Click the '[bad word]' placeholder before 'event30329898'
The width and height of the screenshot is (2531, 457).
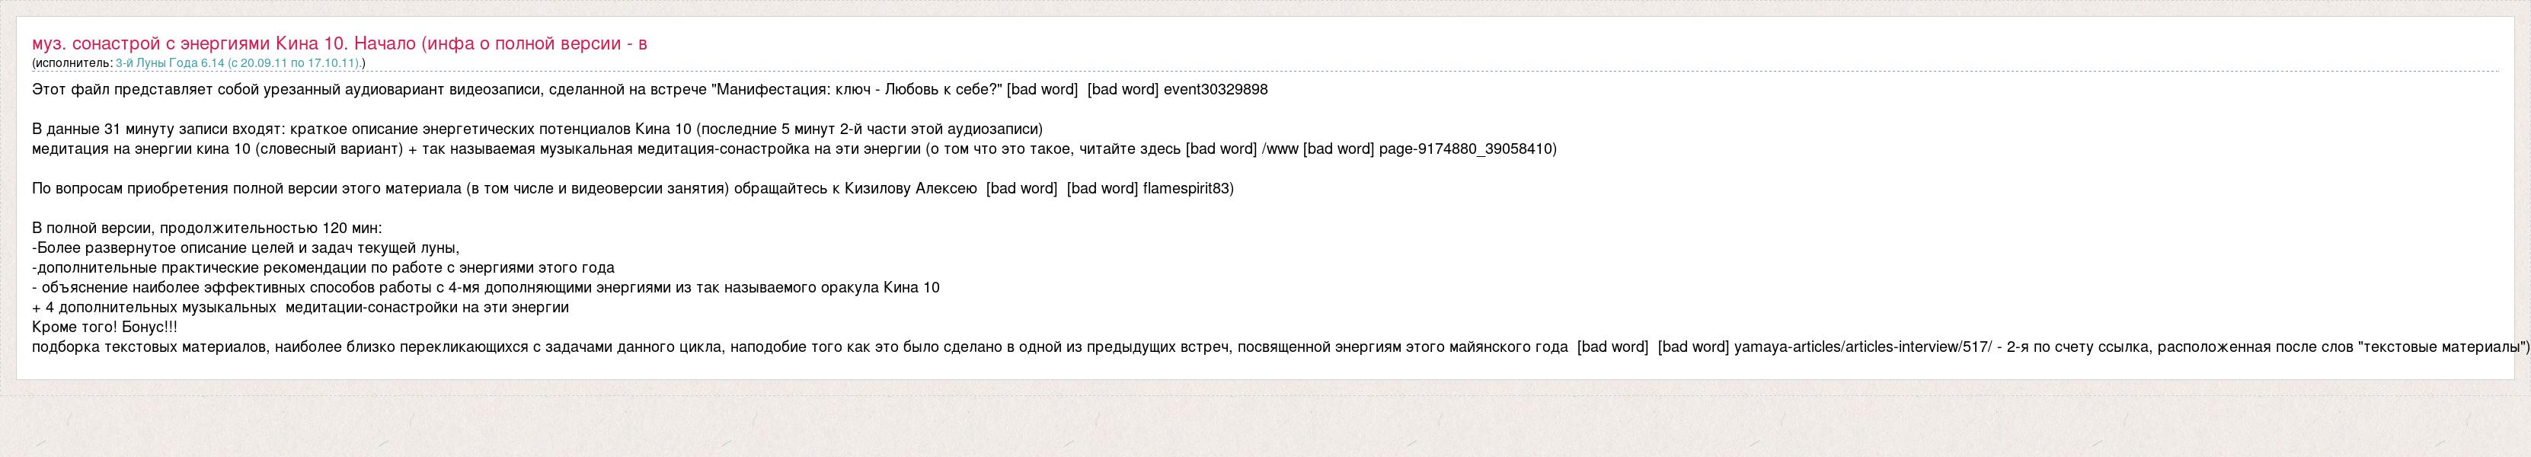(x=1122, y=89)
